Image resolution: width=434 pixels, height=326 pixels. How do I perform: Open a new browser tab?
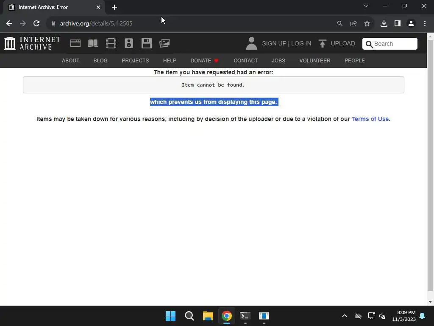click(114, 7)
